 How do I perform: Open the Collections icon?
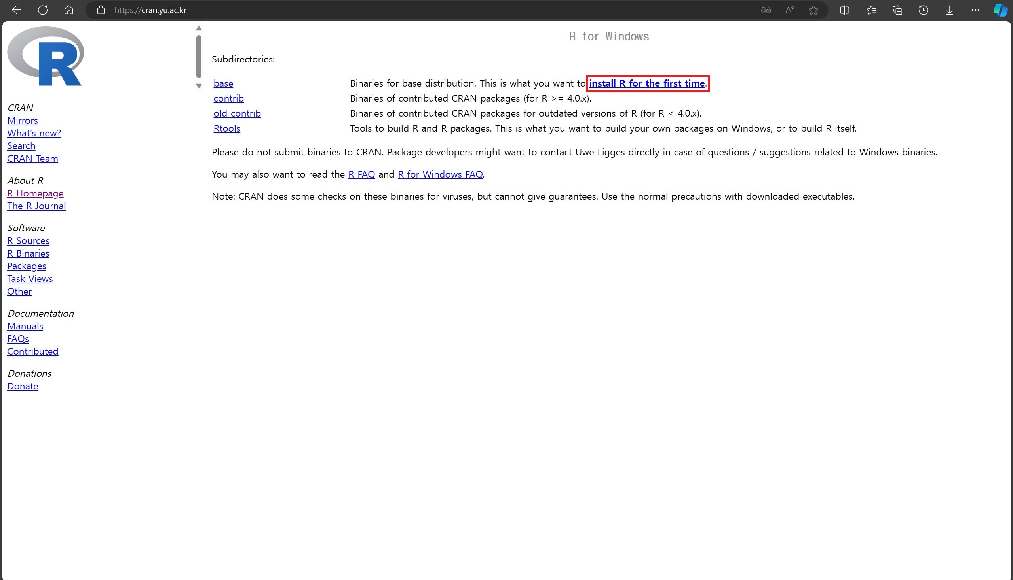tap(897, 10)
